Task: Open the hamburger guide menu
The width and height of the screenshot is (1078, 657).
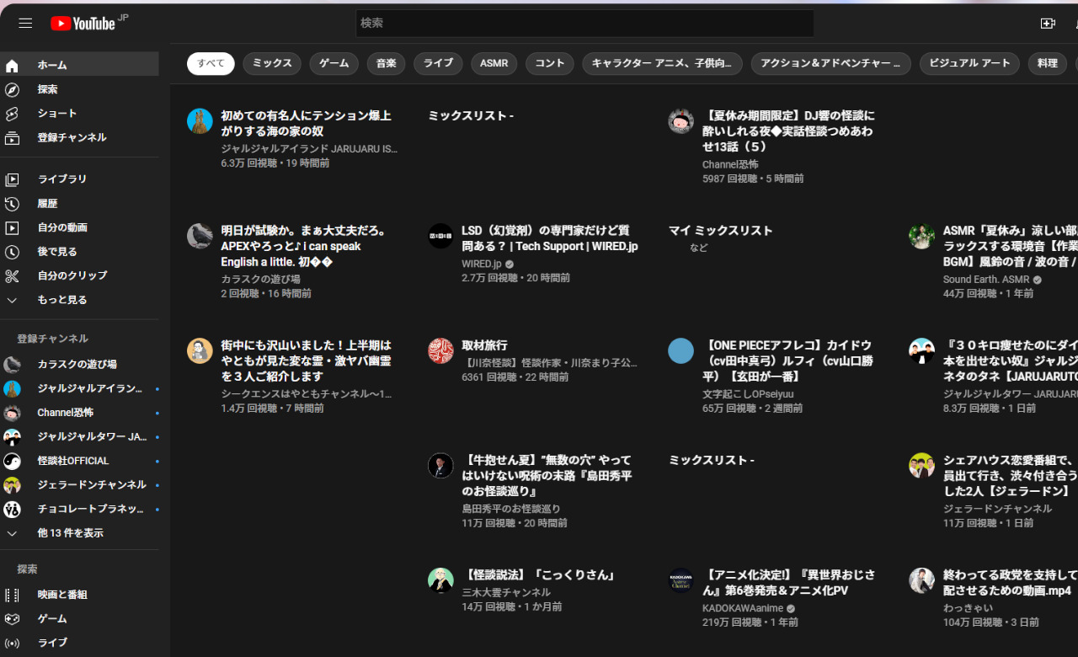Action: coord(25,24)
